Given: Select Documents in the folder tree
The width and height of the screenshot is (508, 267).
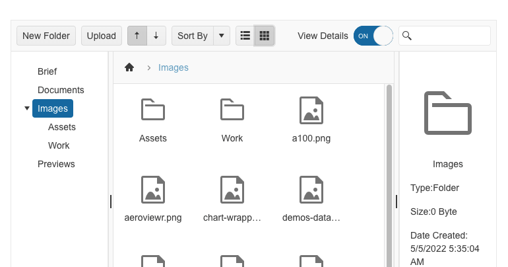Looking at the screenshot, I should click(61, 90).
